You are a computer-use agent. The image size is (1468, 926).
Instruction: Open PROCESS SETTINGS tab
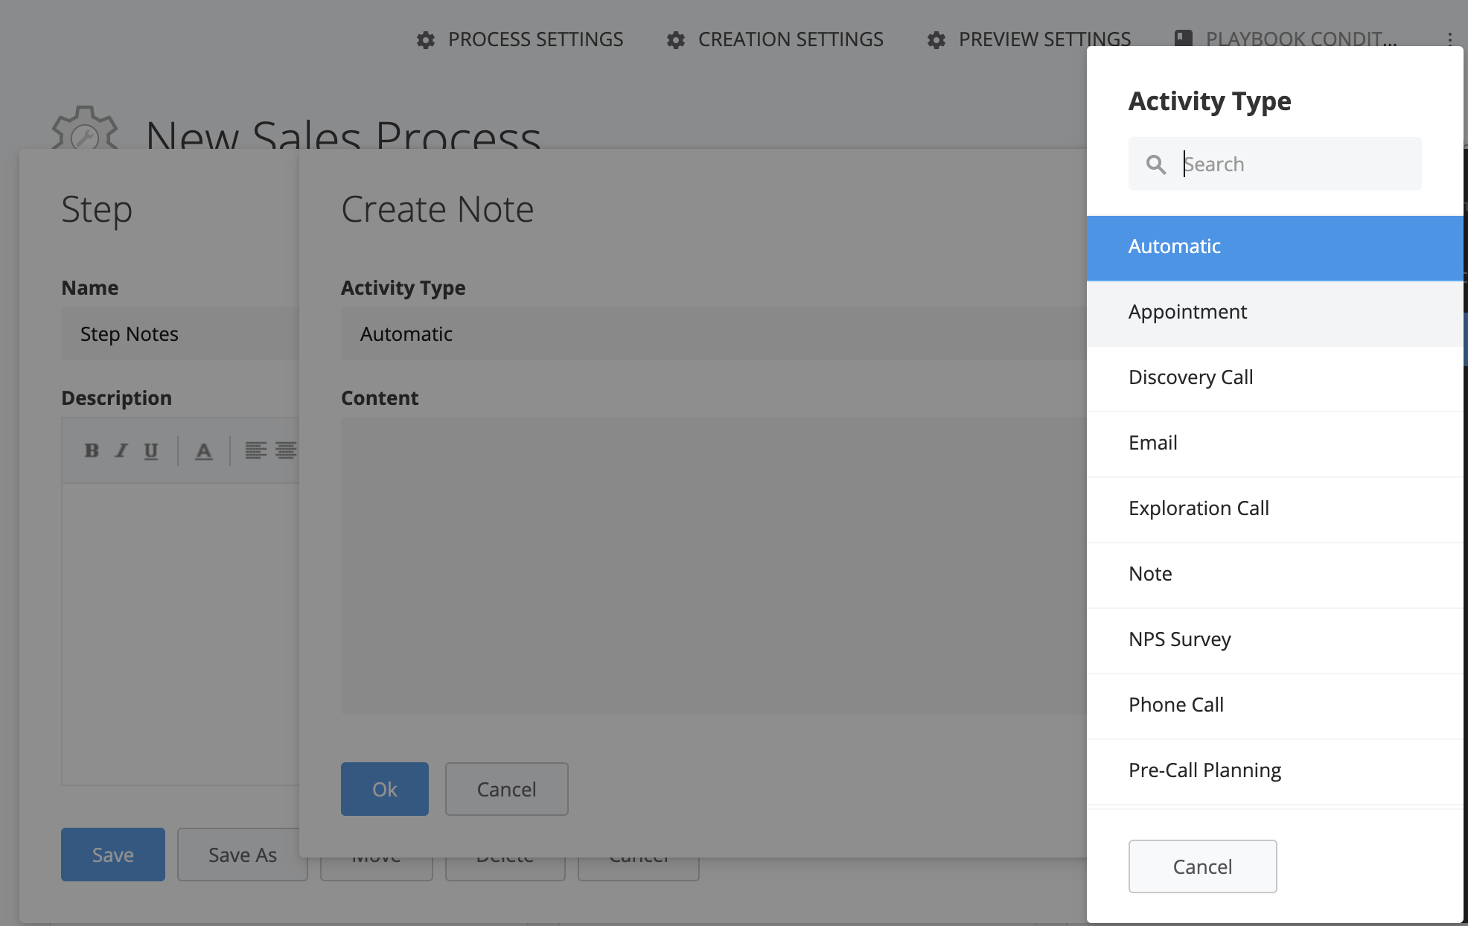point(520,39)
